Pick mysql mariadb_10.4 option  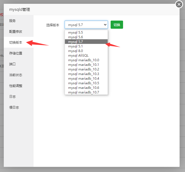tap(86, 79)
